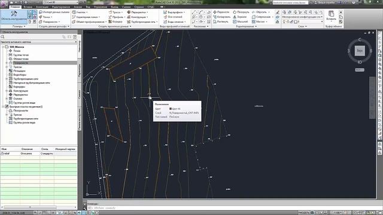Expand Создать проектные данные panel title
383x215 pixels.
pos(115,26)
